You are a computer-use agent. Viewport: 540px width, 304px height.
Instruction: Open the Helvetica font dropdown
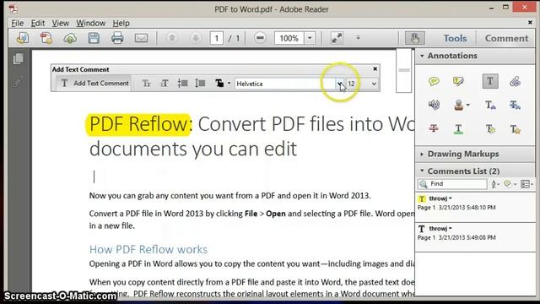click(x=339, y=84)
